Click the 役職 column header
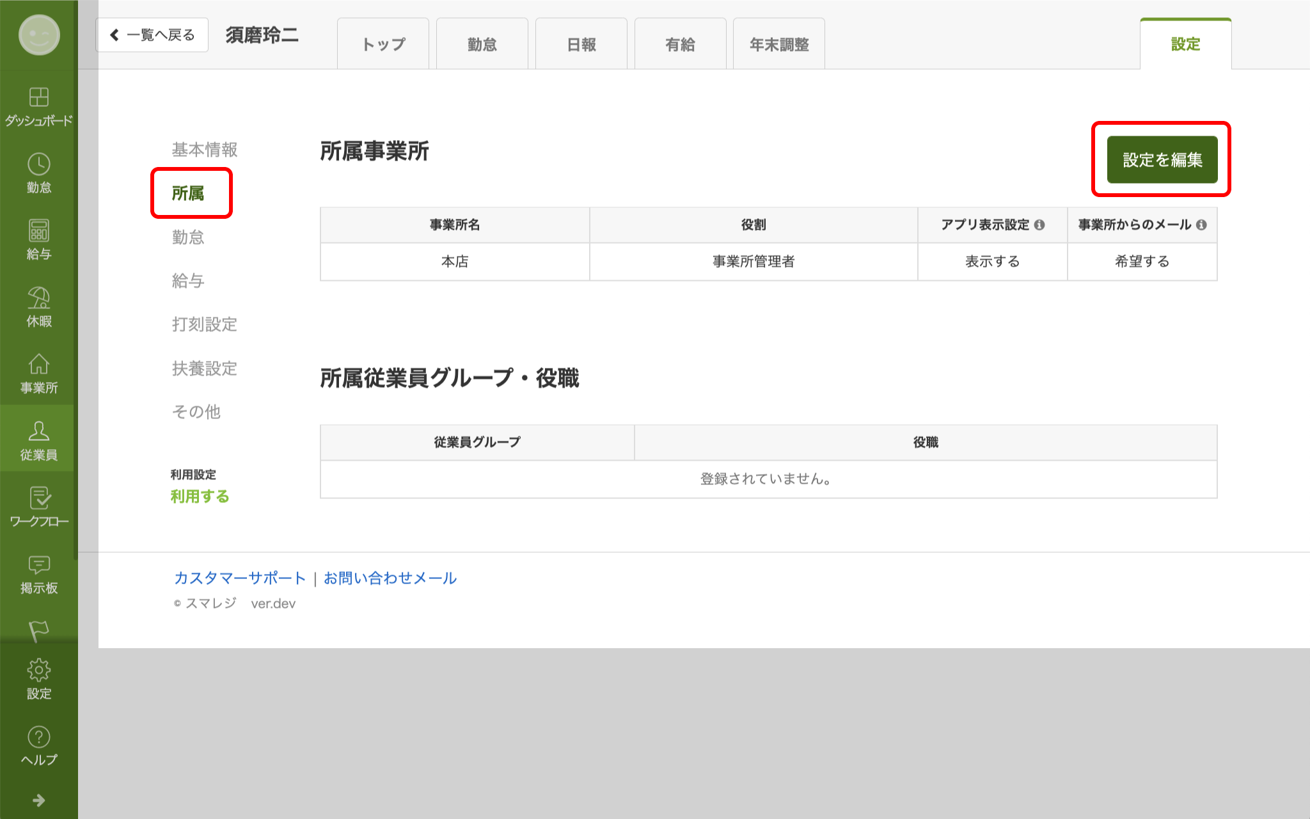 tap(926, 442)
